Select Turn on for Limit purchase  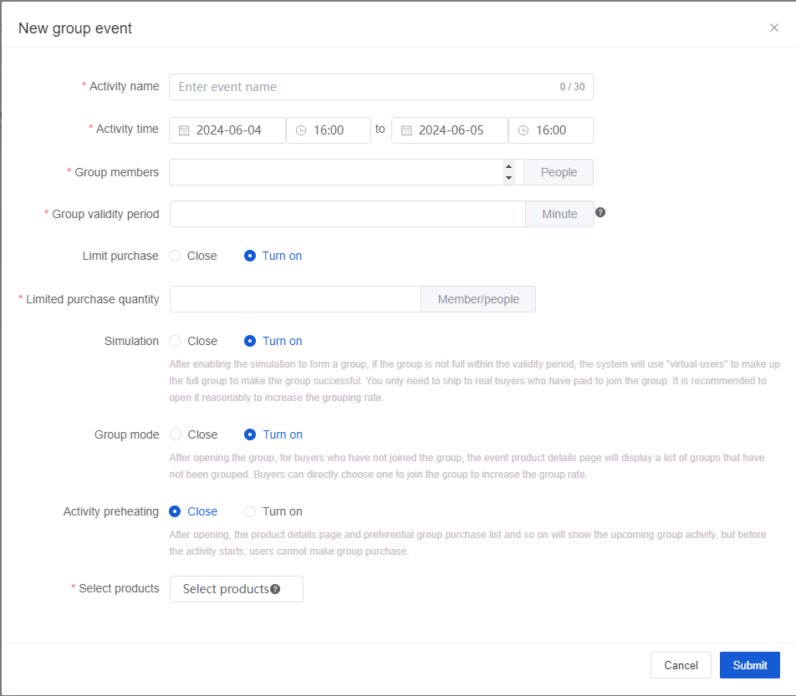tap(273, 256)
